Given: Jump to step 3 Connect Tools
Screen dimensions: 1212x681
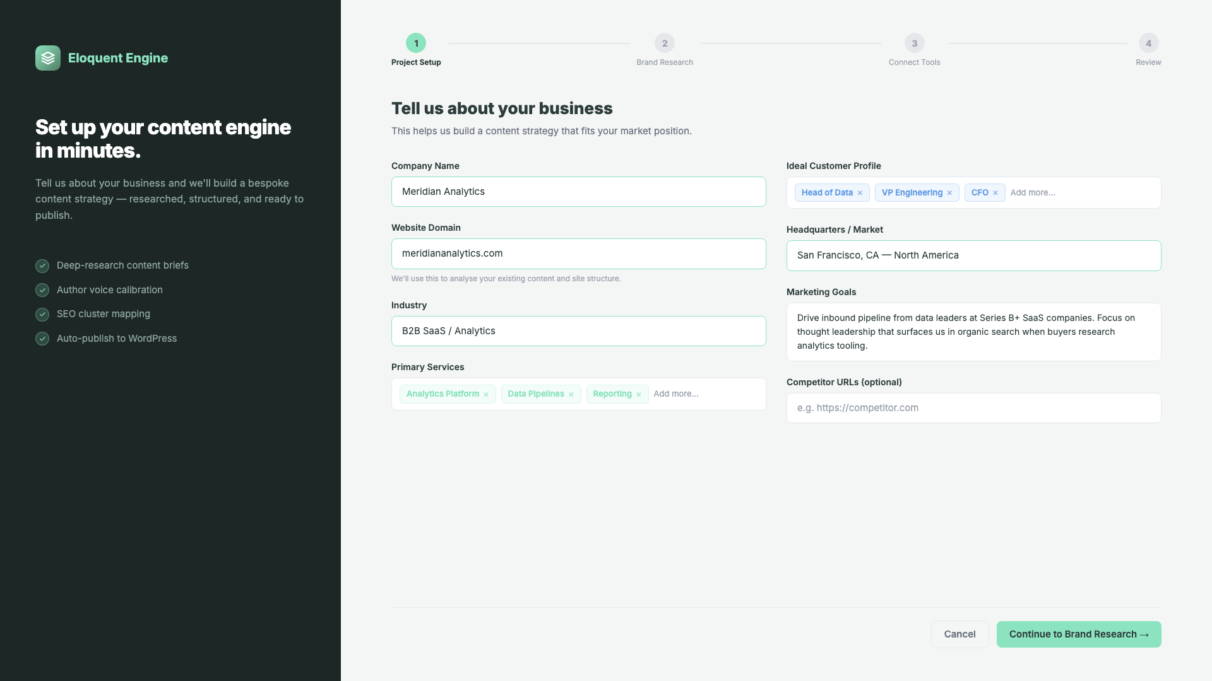Looking at the screenshot, I should (914, 44).
